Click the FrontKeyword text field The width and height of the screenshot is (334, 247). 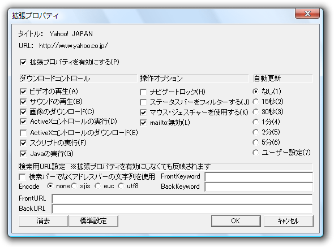point(259,177)
